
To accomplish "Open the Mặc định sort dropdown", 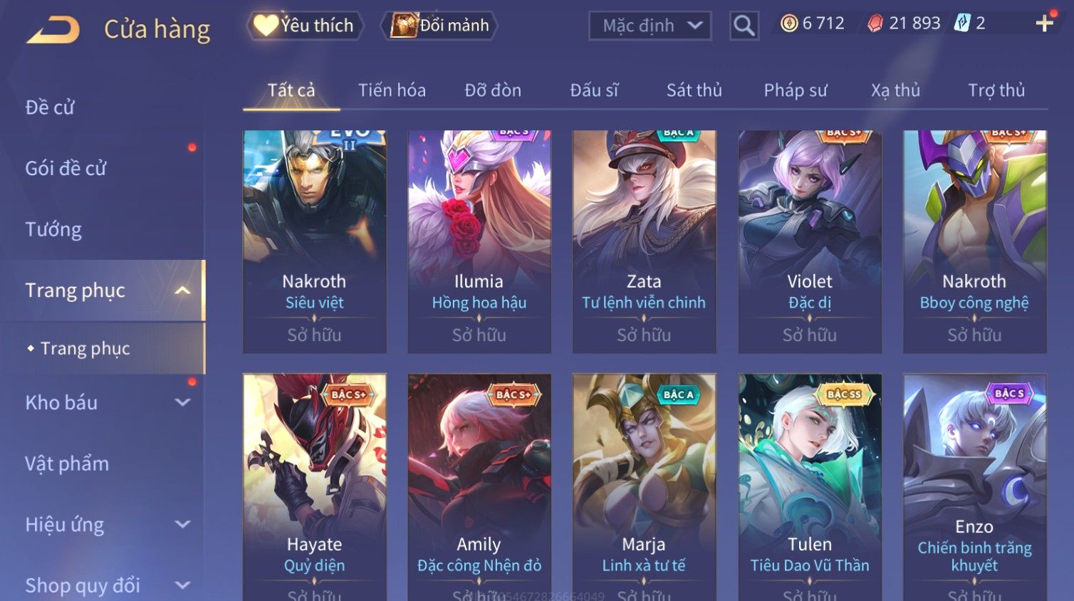I will pyautogui.click(x=650, y=26).
